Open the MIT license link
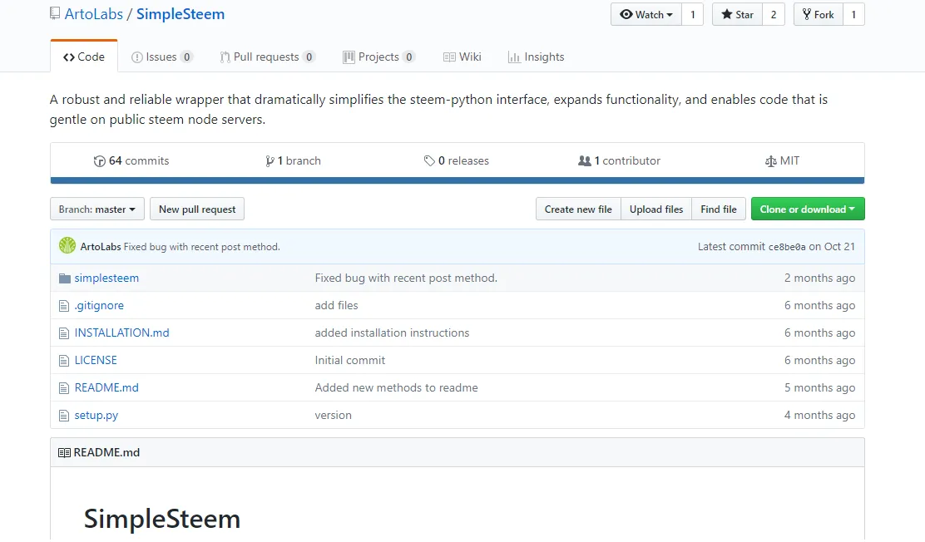The height and width of the screenshot is (542, 925). pos(782,160)
